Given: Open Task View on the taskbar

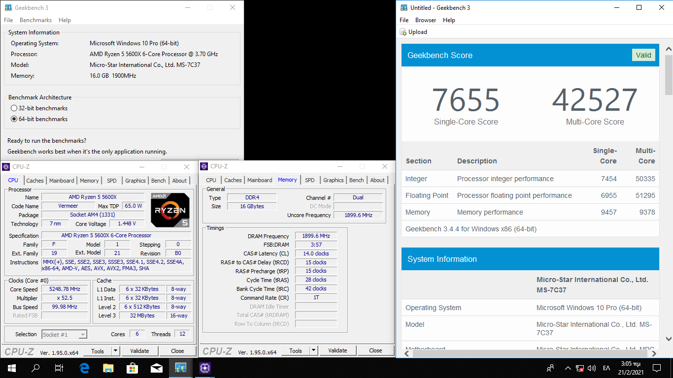Looking at the screenshot, I should click(59, 368).
